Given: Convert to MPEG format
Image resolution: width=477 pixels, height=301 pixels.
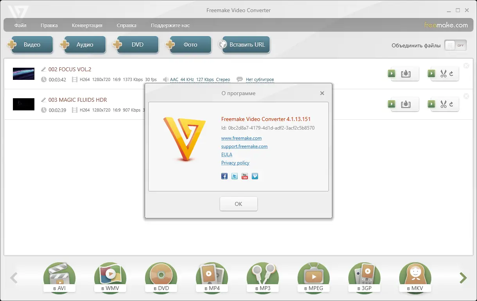Looking at the screenshot, I should (314, 278).
